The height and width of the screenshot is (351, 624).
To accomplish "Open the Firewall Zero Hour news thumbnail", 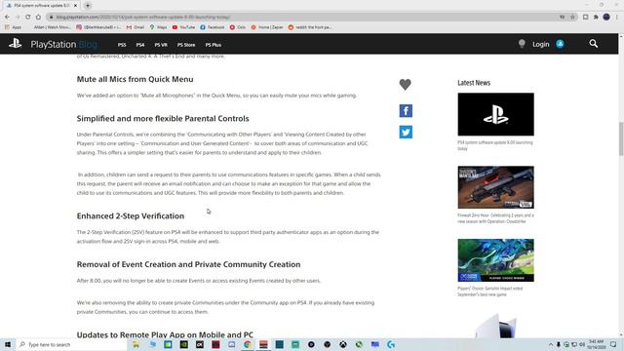I will click(495, 187).
